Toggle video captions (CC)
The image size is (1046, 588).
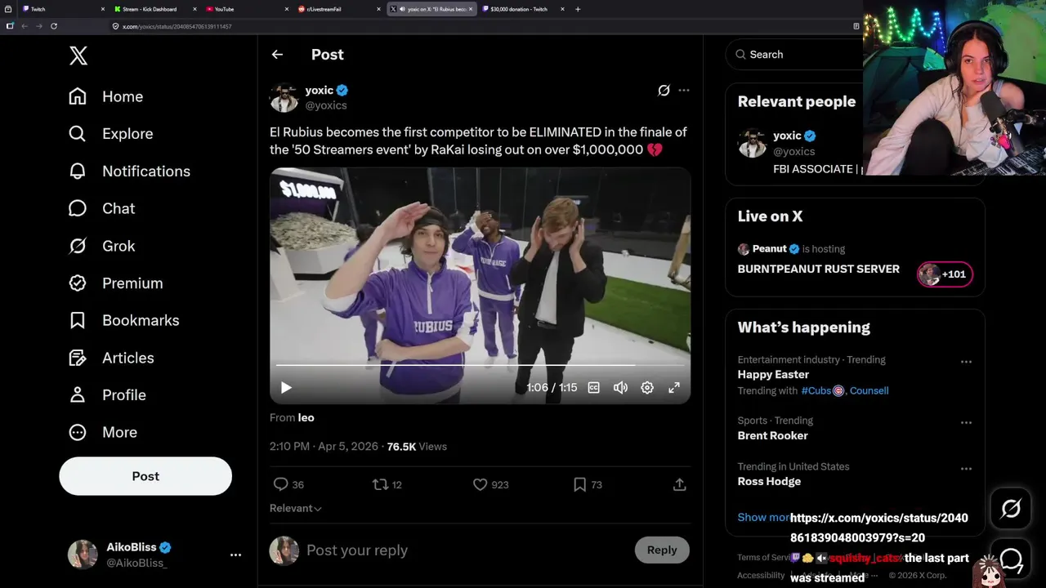pos(594,388)
